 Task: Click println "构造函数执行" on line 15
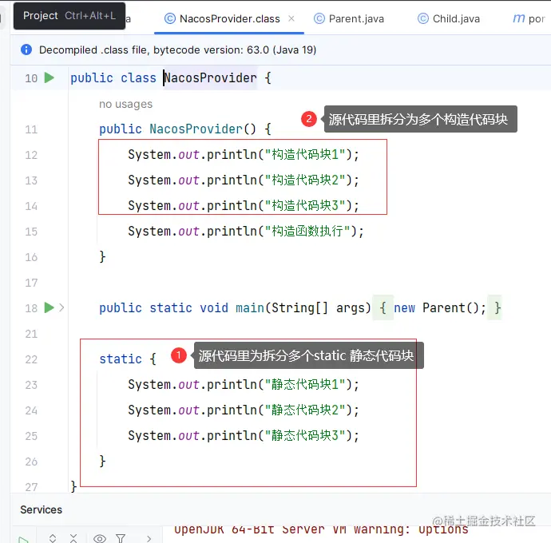tap(246, 232)
